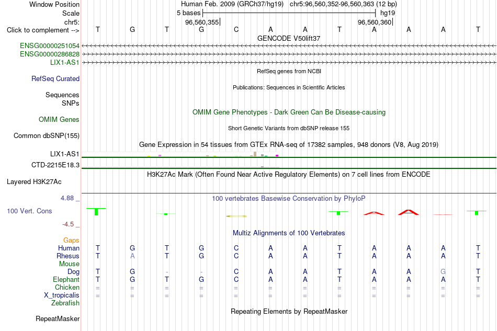
Task: Click base C in the reference sequence row
Action: [x=236, y=29]
